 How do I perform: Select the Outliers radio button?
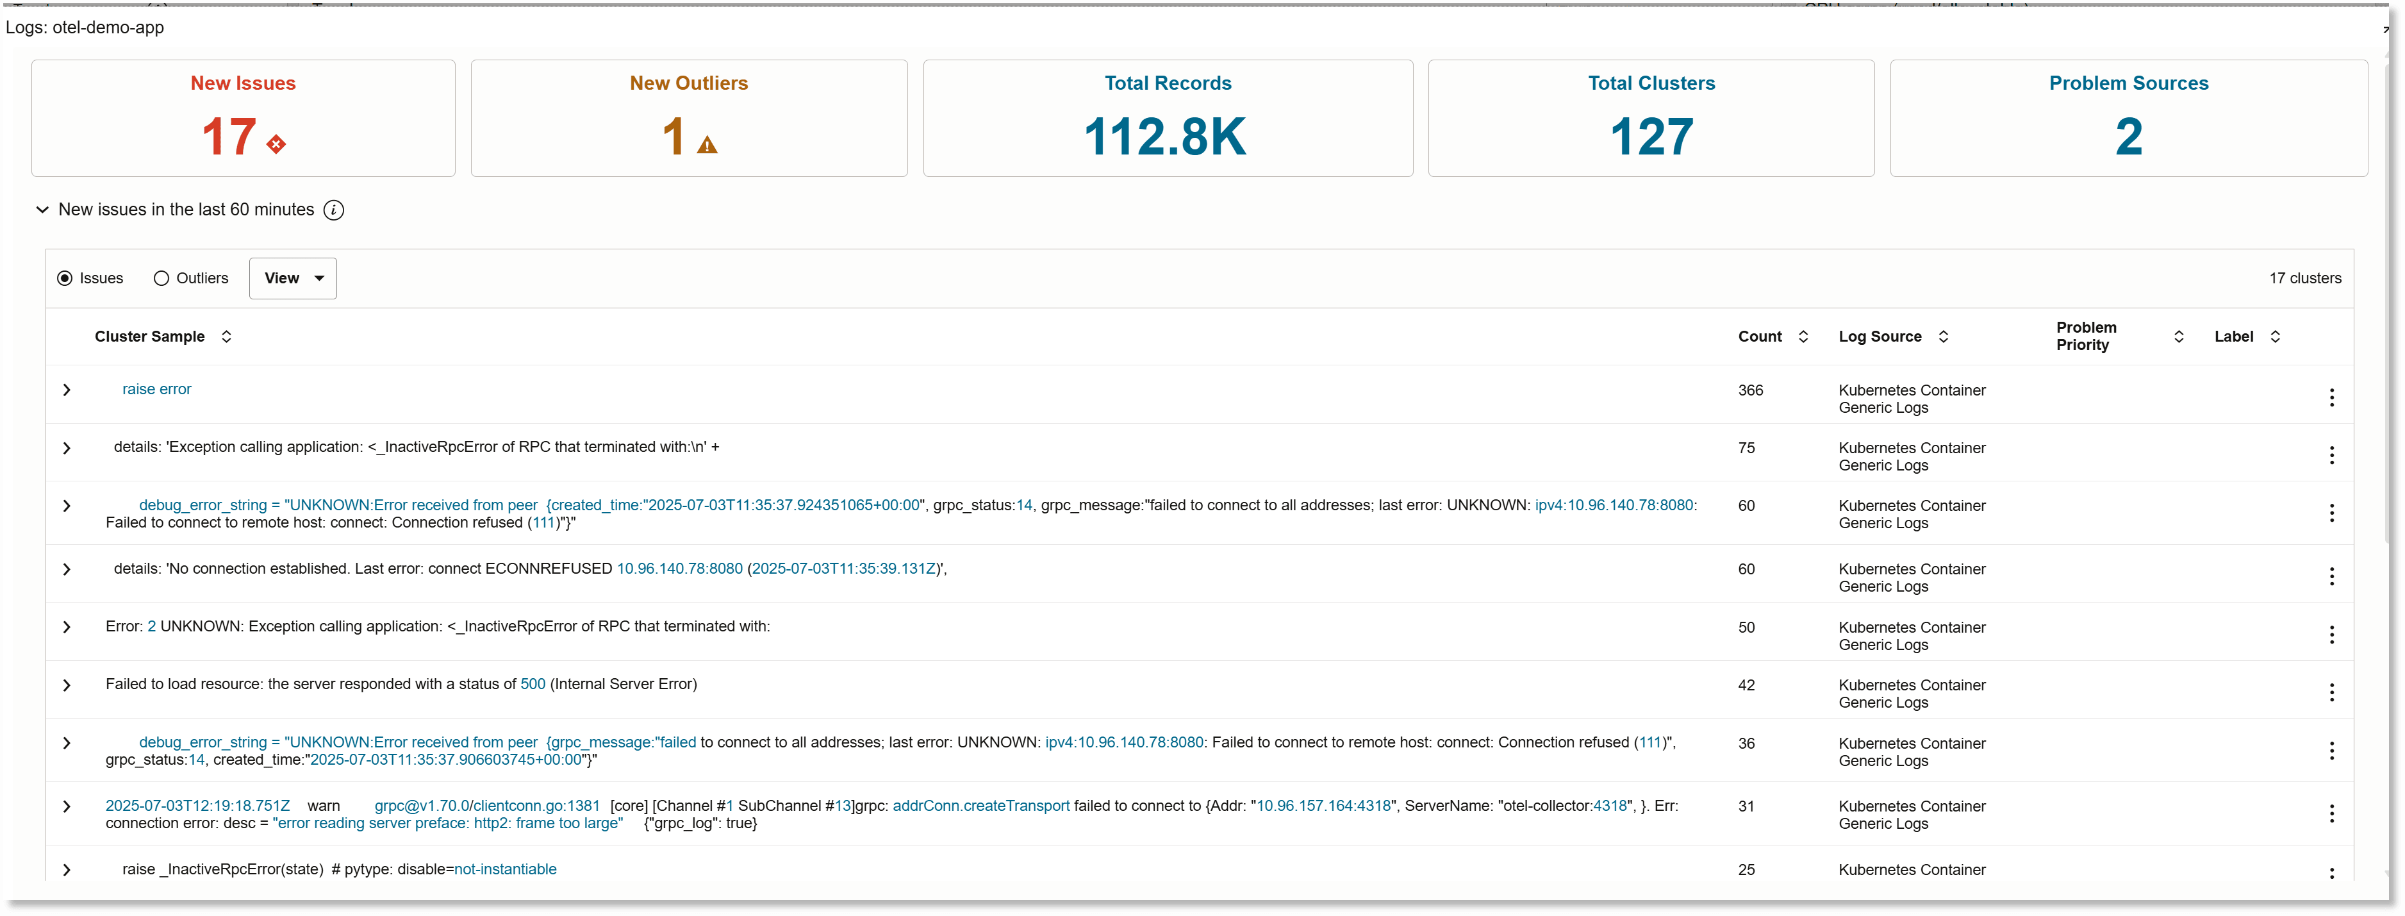coord(161,278)
